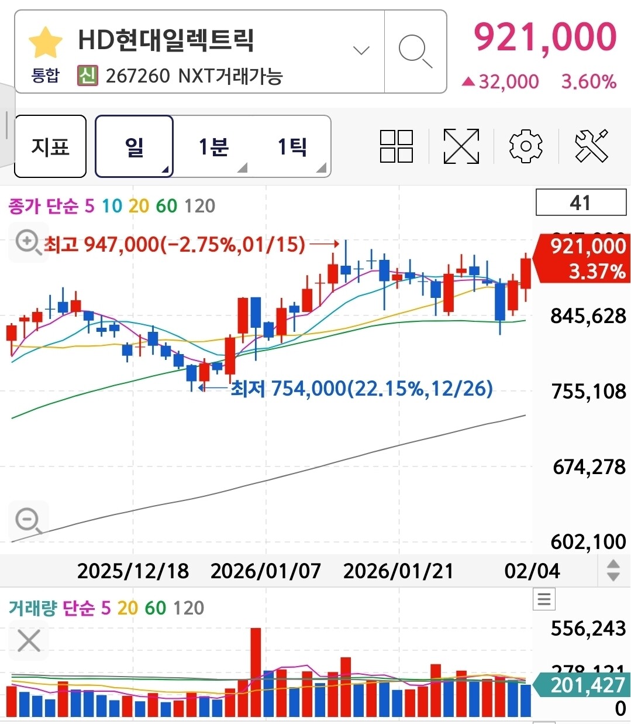Select the 60 moving average in 종가 단순
Image resolution: width=631 pixels, height=724 pixels.
coord(167,206)
